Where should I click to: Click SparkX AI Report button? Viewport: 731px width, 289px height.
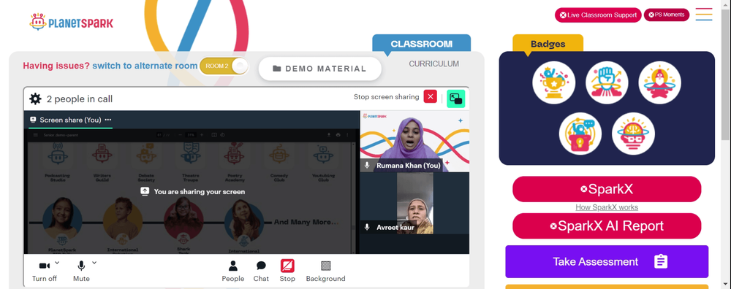[607, 226]
